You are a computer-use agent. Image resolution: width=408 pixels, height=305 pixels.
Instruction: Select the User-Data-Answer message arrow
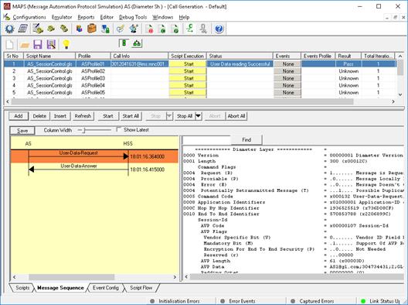coord(78,169)
